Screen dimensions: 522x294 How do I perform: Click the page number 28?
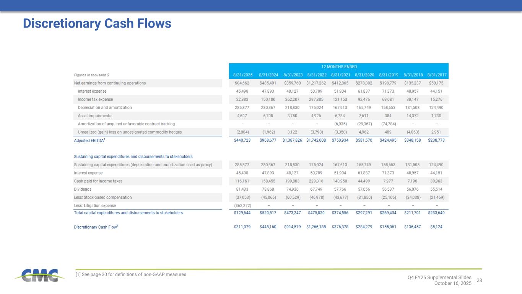(479, 281)
